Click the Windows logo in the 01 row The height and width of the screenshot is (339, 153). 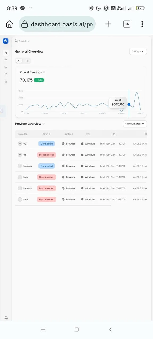point(82,155)
